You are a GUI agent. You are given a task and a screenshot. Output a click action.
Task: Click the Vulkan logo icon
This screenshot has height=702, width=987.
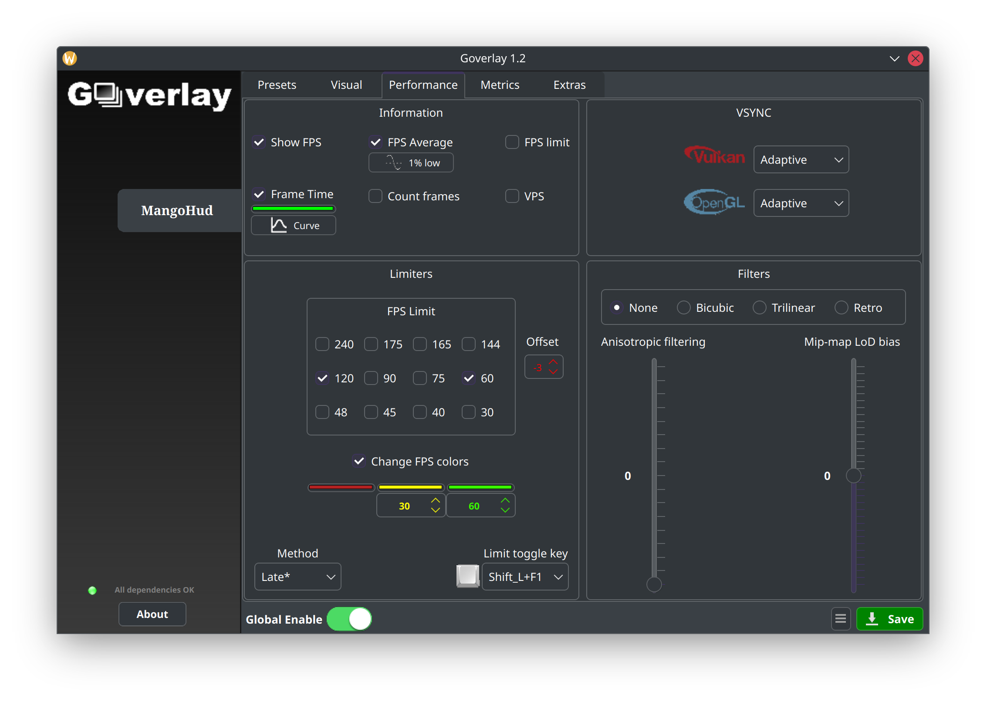pyautogui.click(x=714, y=155)
